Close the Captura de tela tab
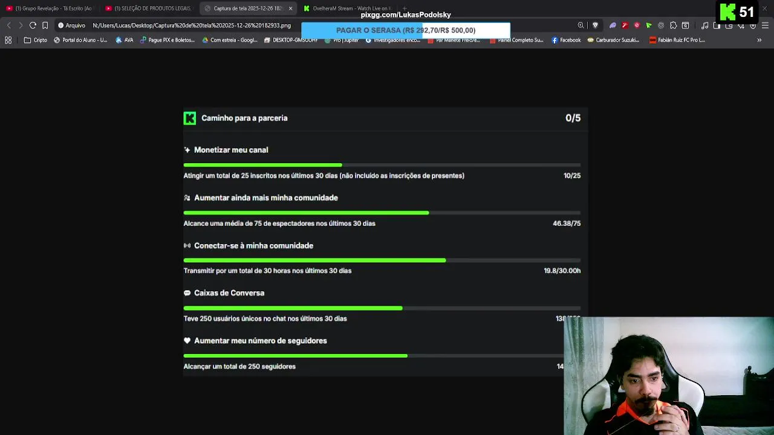774x435 pixels. coord(290,8)
